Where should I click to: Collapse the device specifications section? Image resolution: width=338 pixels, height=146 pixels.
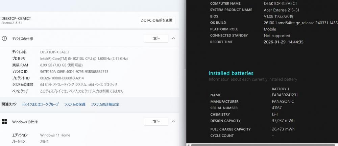tap(173, 39)
